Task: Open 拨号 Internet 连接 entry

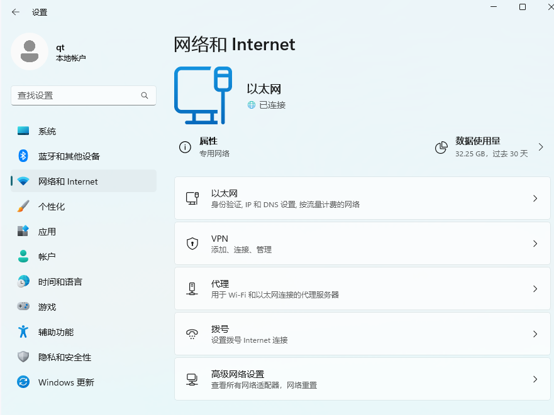Action: 362,334
